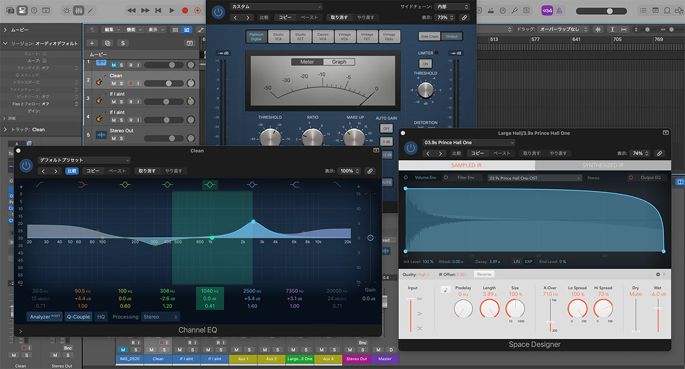Click the link icon in Channel EQ header
Viewport: 685px width, 369px height.
pos(370,171)
